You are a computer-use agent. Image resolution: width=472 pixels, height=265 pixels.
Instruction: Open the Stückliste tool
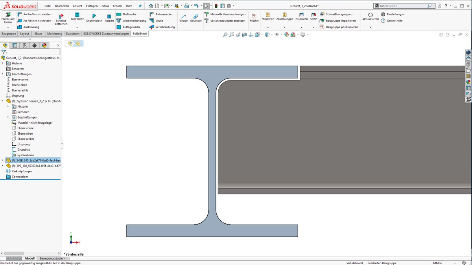pyautogui.click(x=267, y=15)
